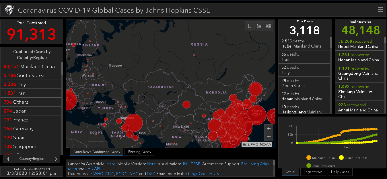Select the Daily Cases chart tab

340,172
